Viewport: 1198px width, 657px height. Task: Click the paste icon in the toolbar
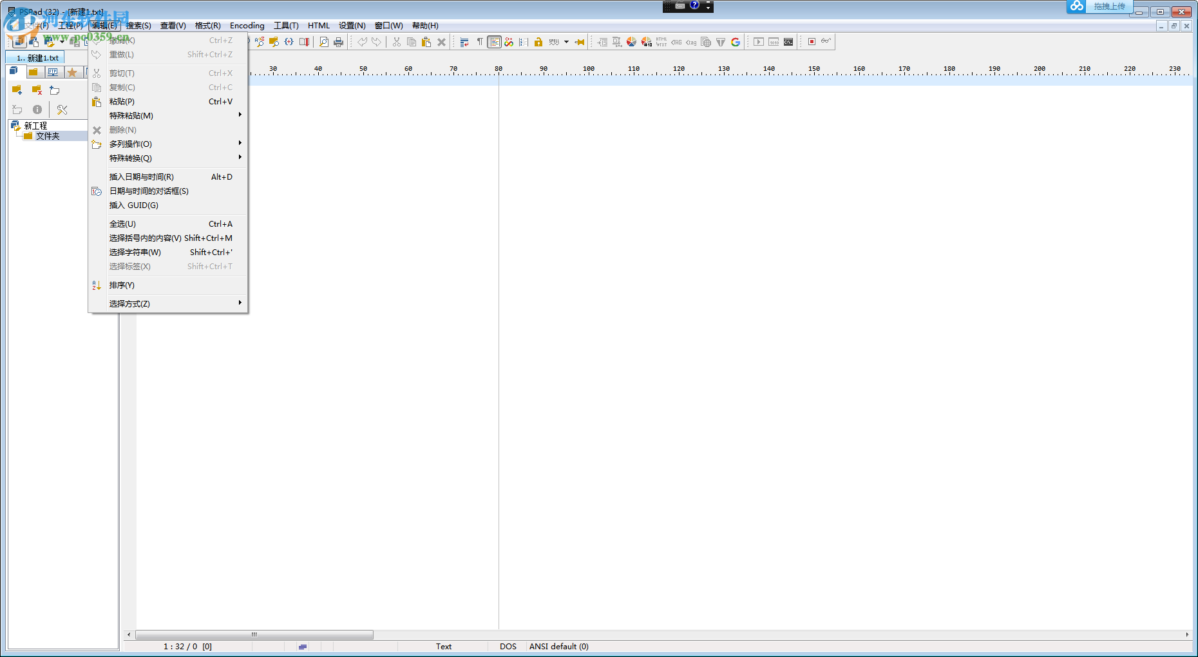tap(426, 42)
